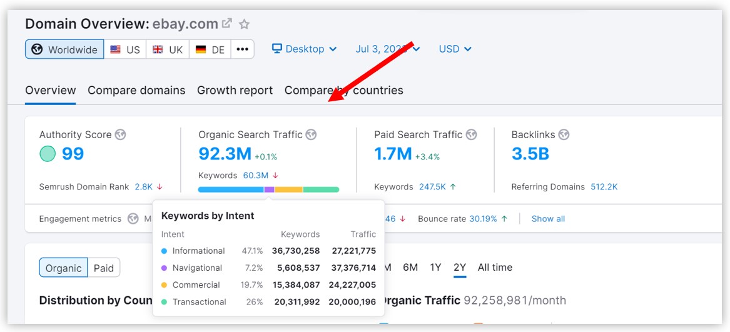
Task: Click Informational keywords count 36,730,258
Action: (x=296, y=251)
